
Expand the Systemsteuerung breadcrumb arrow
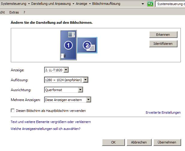(x=29, y=4)
